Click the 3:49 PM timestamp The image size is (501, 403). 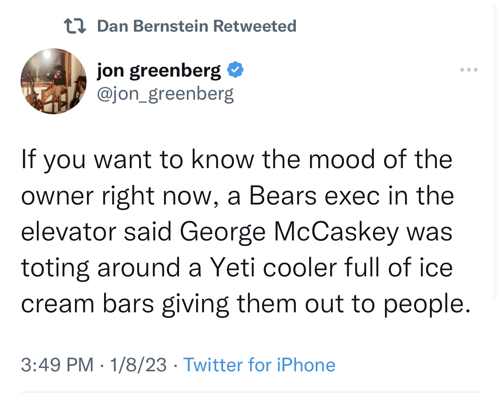(57, 365)
